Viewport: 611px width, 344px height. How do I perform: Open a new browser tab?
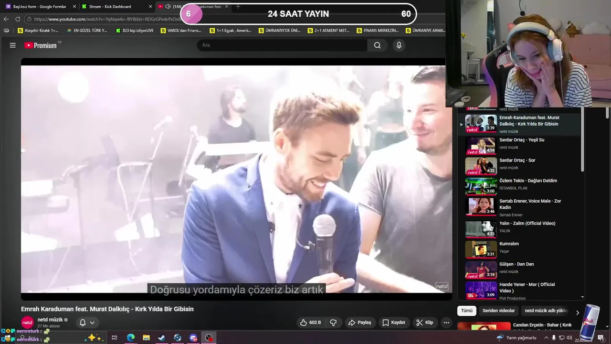coord(238,7)
